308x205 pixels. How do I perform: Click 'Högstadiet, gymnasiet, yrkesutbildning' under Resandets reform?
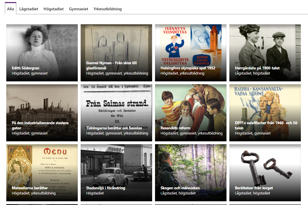(192, 133)
